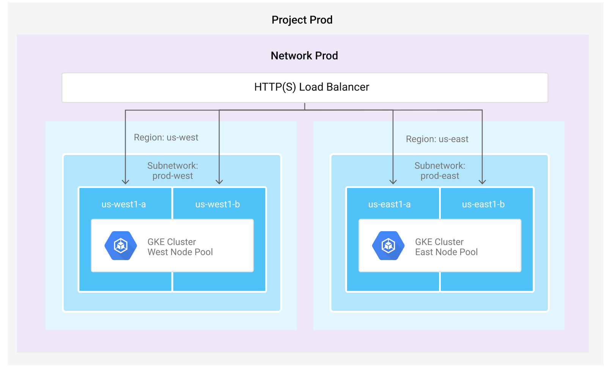Select the us-west1-a zone label
607x373 pixels.
[x=124, y=204]
